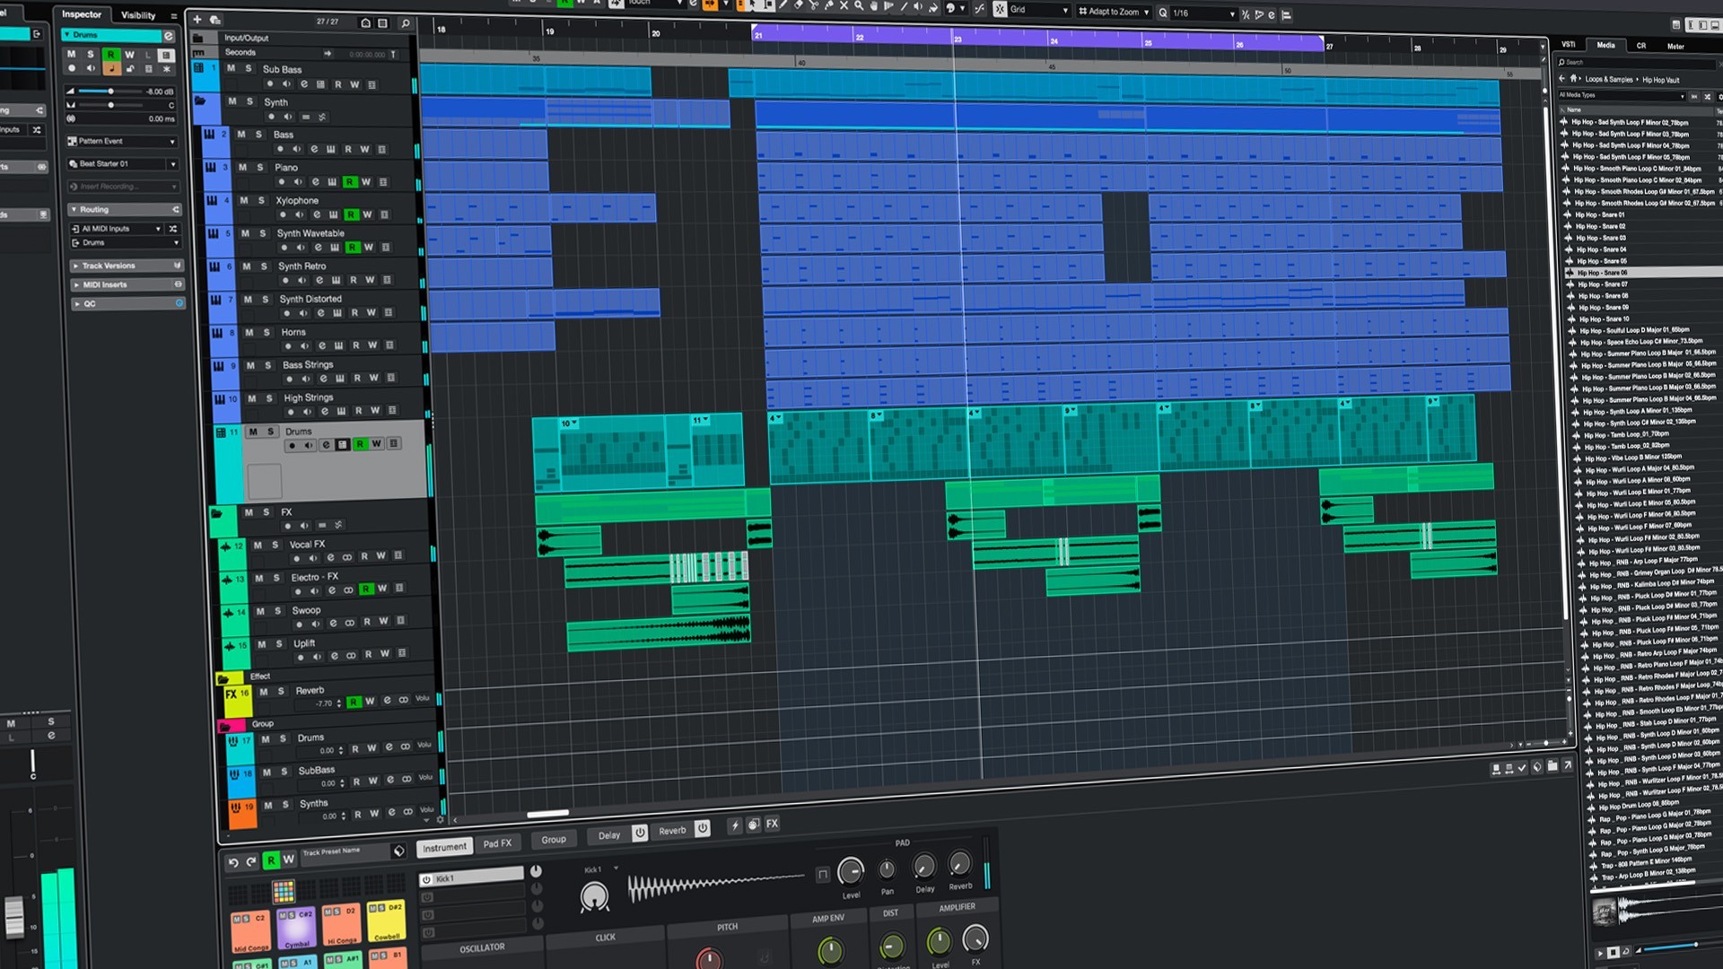Click the freeze (snowflake) icon in the Inspector
Viewport: 1723px width, 969px height.
coord(166,69)
